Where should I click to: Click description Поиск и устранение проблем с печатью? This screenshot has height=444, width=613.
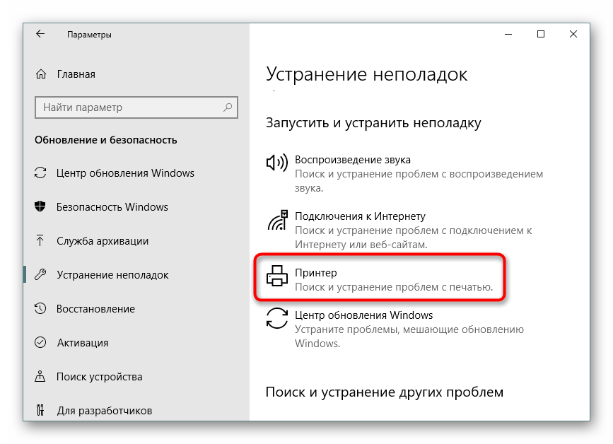coord(394,287)
